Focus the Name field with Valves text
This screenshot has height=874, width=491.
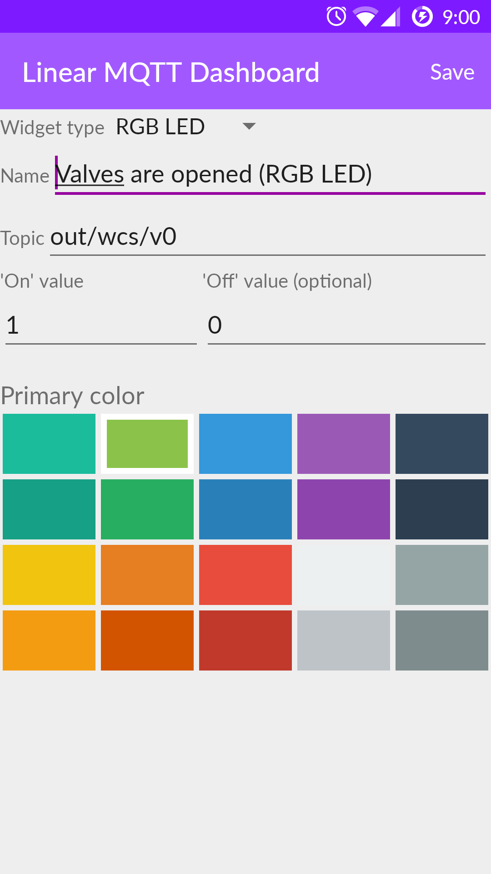point(270,175)
